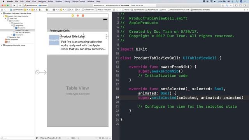Click Views folder in assistant jump bar
249x140 pixels.
coord(163,10)
